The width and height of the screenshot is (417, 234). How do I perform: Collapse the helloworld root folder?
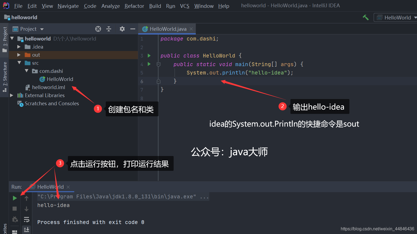pyautogui.click(x=12, y=39)
